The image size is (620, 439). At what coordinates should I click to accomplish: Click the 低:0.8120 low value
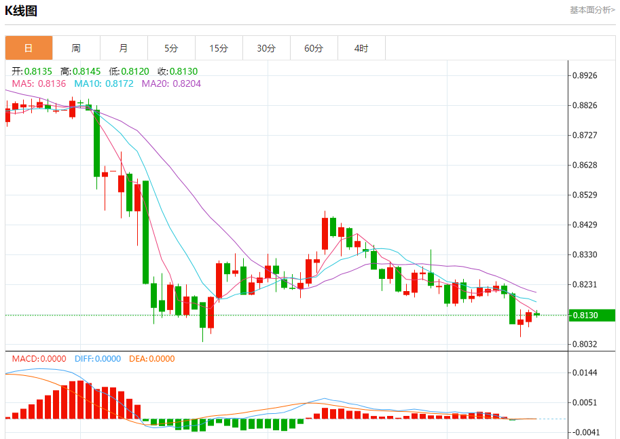tap(129, 71)
